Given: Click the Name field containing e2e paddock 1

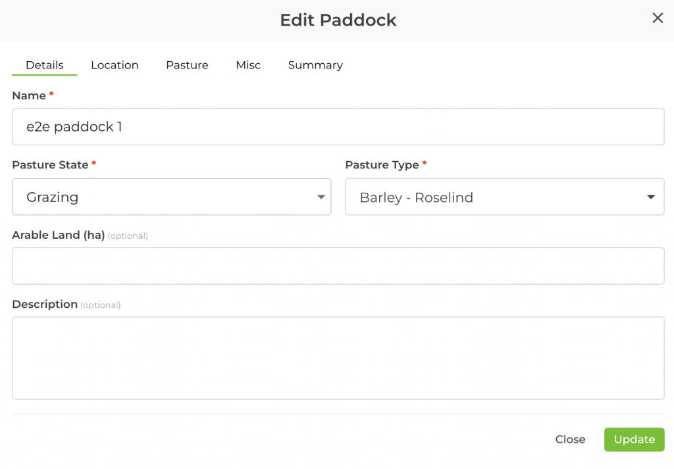Looking at the screenshot, I should click(338, 127).
